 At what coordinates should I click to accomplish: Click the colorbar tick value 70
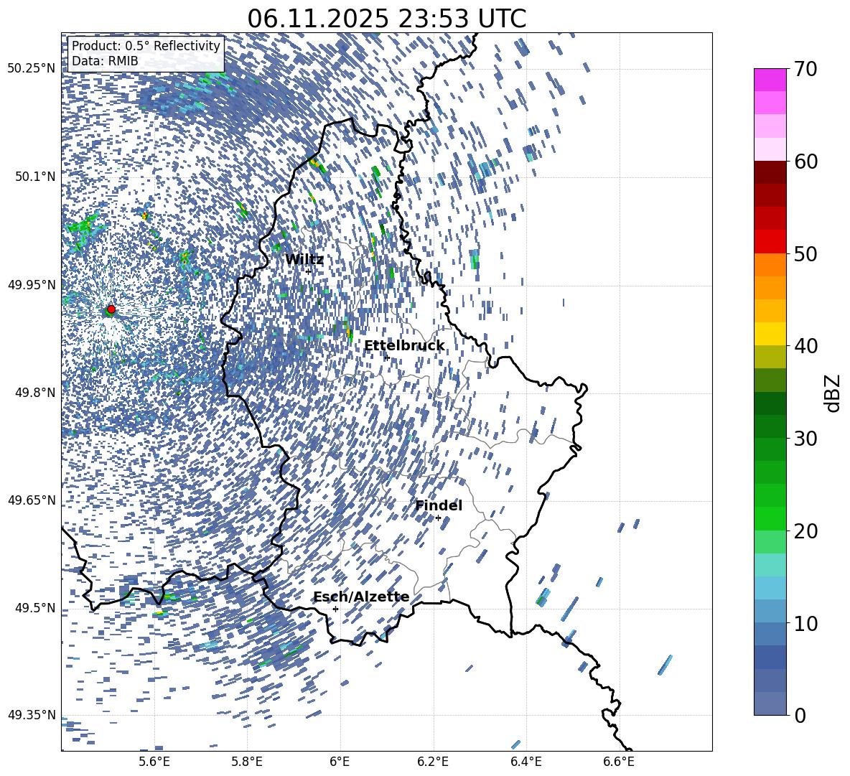805,70
